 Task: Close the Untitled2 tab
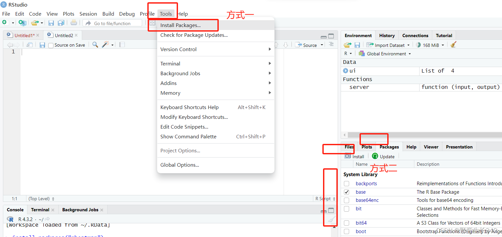(76, 35)
